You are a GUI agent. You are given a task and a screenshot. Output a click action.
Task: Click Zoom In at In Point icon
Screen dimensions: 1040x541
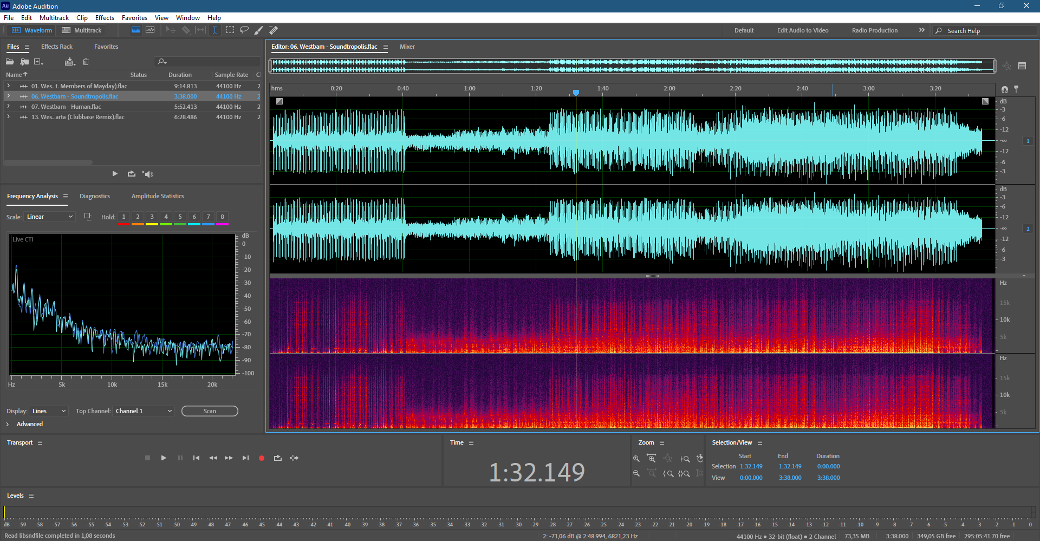(668, 473)
